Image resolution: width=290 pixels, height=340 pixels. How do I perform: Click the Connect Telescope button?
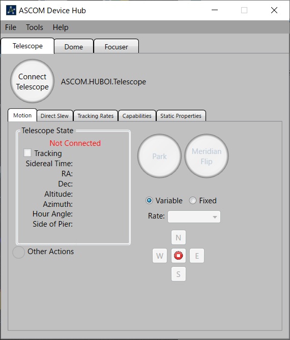(x=33, y=81)
